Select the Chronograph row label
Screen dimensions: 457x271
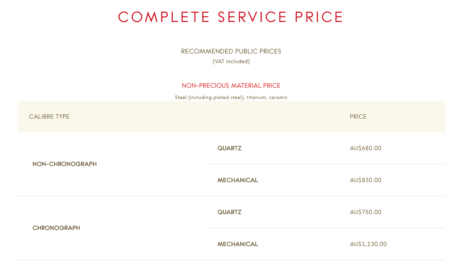(x=56, y=228)
